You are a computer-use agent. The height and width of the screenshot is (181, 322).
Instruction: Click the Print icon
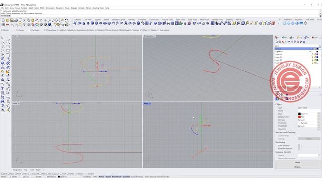(x=16, y=20)
